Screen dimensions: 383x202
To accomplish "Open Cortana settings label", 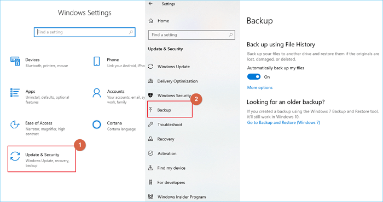I will (114, 123).
